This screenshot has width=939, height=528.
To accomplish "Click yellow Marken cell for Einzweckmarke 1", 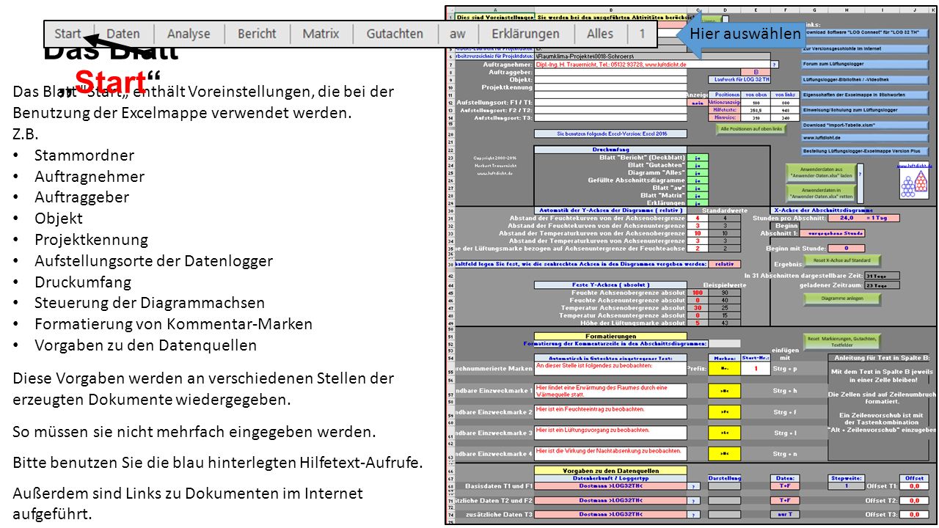I will point(725,391).
